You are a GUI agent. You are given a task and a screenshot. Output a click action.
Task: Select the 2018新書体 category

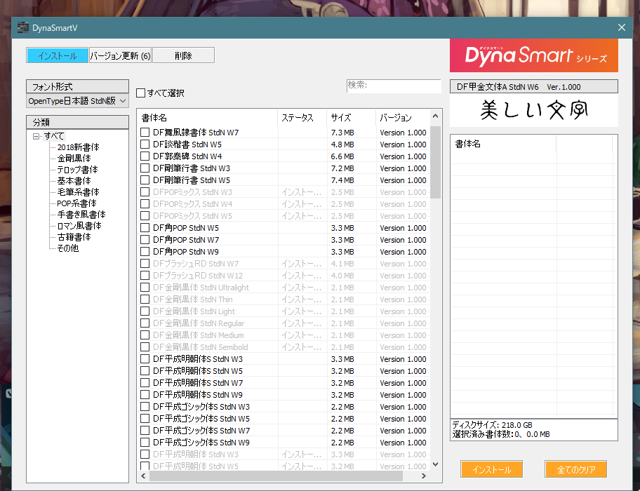point(78,147)
